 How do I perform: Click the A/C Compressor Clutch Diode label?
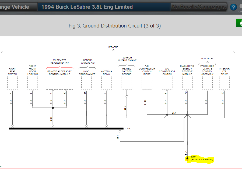point(147,70)
